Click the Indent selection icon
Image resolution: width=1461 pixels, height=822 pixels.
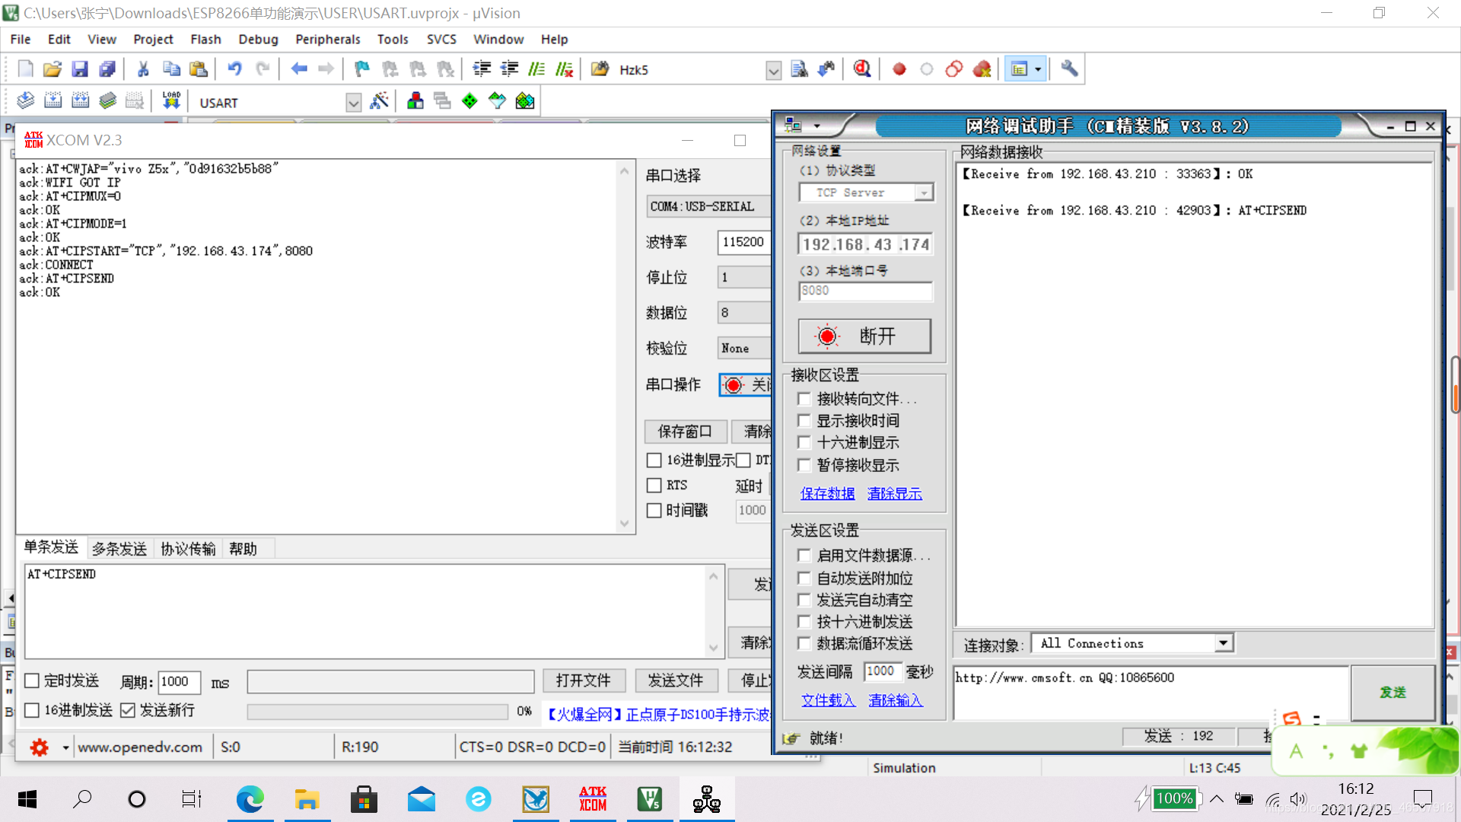(x=482, y=69)
